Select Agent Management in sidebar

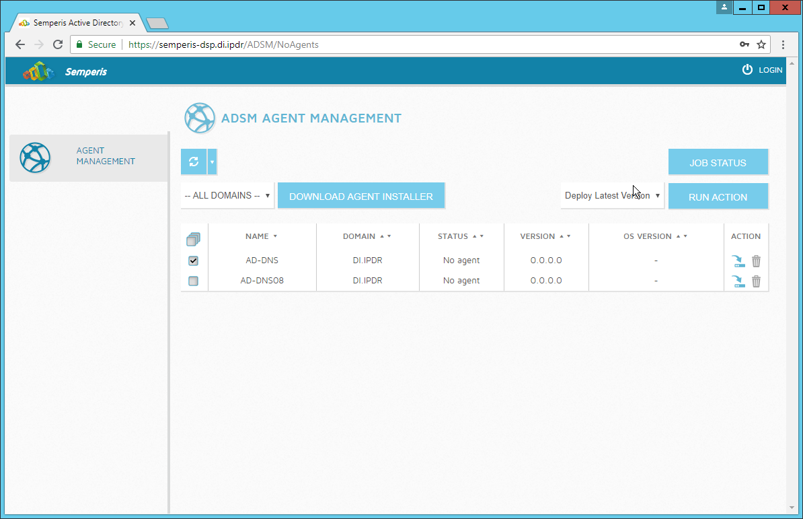(89, 157)
